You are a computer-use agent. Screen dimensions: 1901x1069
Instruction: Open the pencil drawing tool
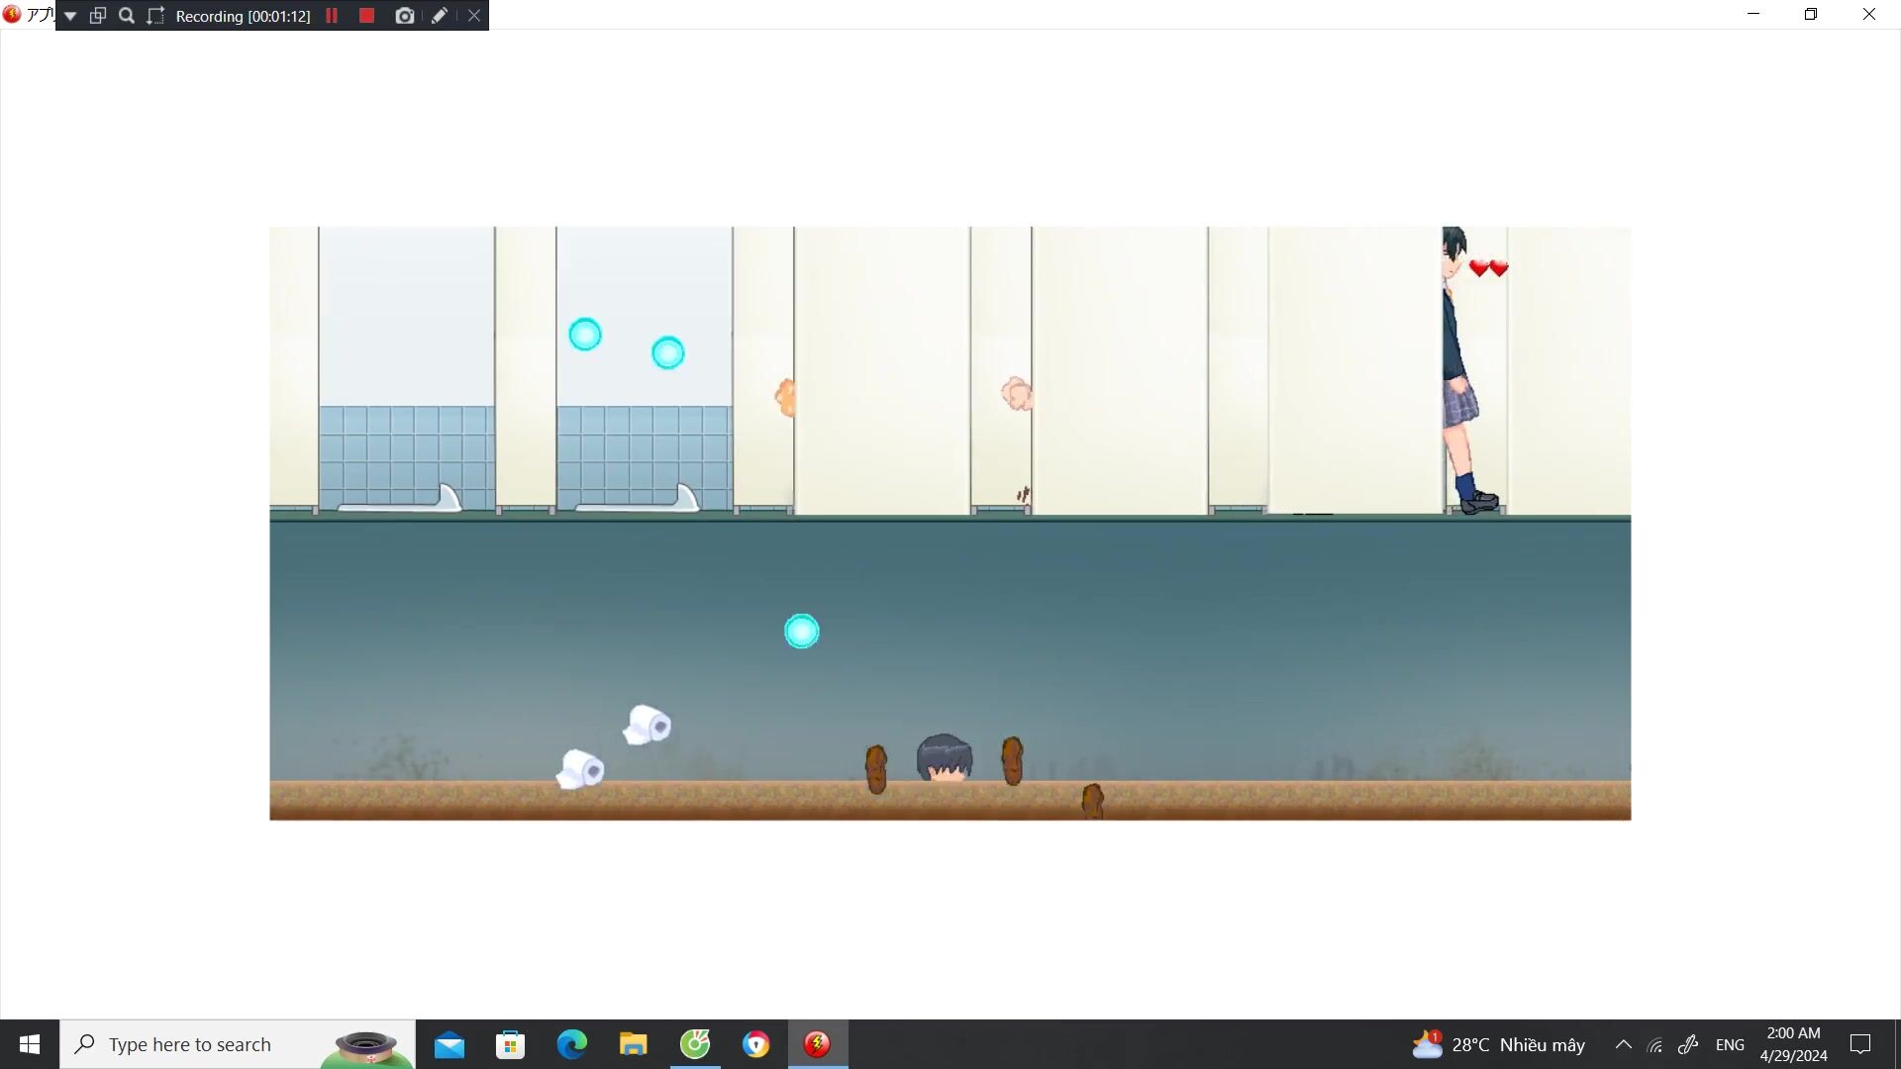440,16
